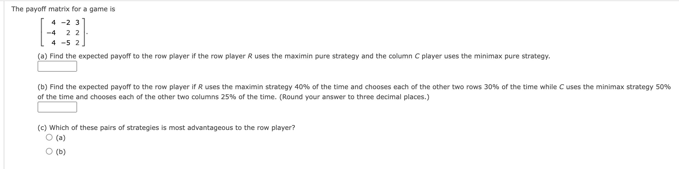Click the question (c) heading text
Image resolution: width=679 pixels, height=169 pixels.
click(x=166, y=128)
